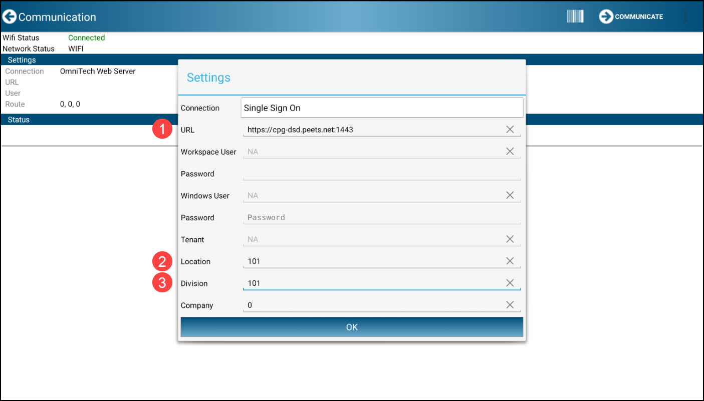Click the green Connected Wifi status
The width and height of the screenshot is (704, 401).
pos(87,38)
